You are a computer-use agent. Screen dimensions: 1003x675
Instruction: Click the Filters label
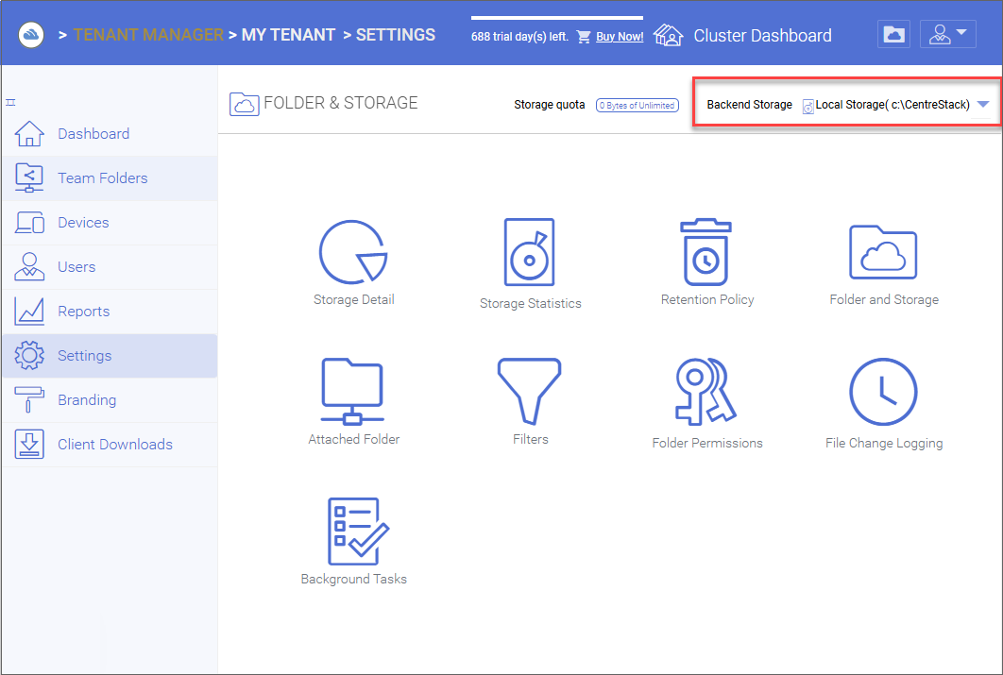click(x=530, y=439)
